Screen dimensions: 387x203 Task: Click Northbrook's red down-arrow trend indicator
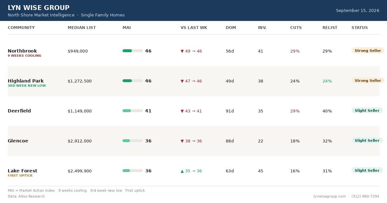(x=182, y=51)
